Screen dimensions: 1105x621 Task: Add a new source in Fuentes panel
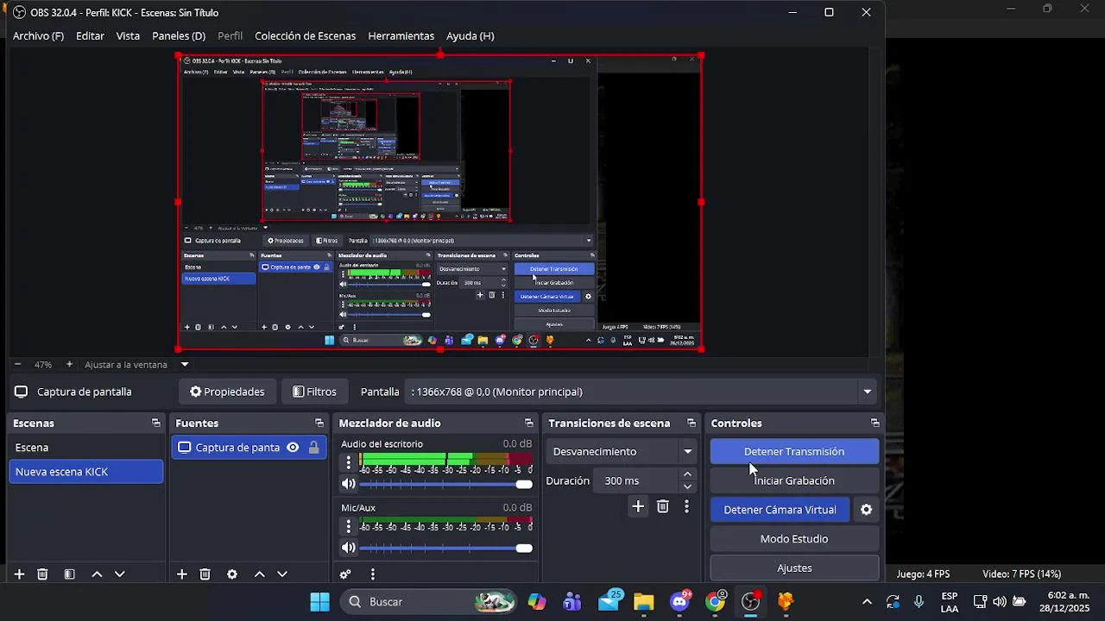tap(181, 574)
